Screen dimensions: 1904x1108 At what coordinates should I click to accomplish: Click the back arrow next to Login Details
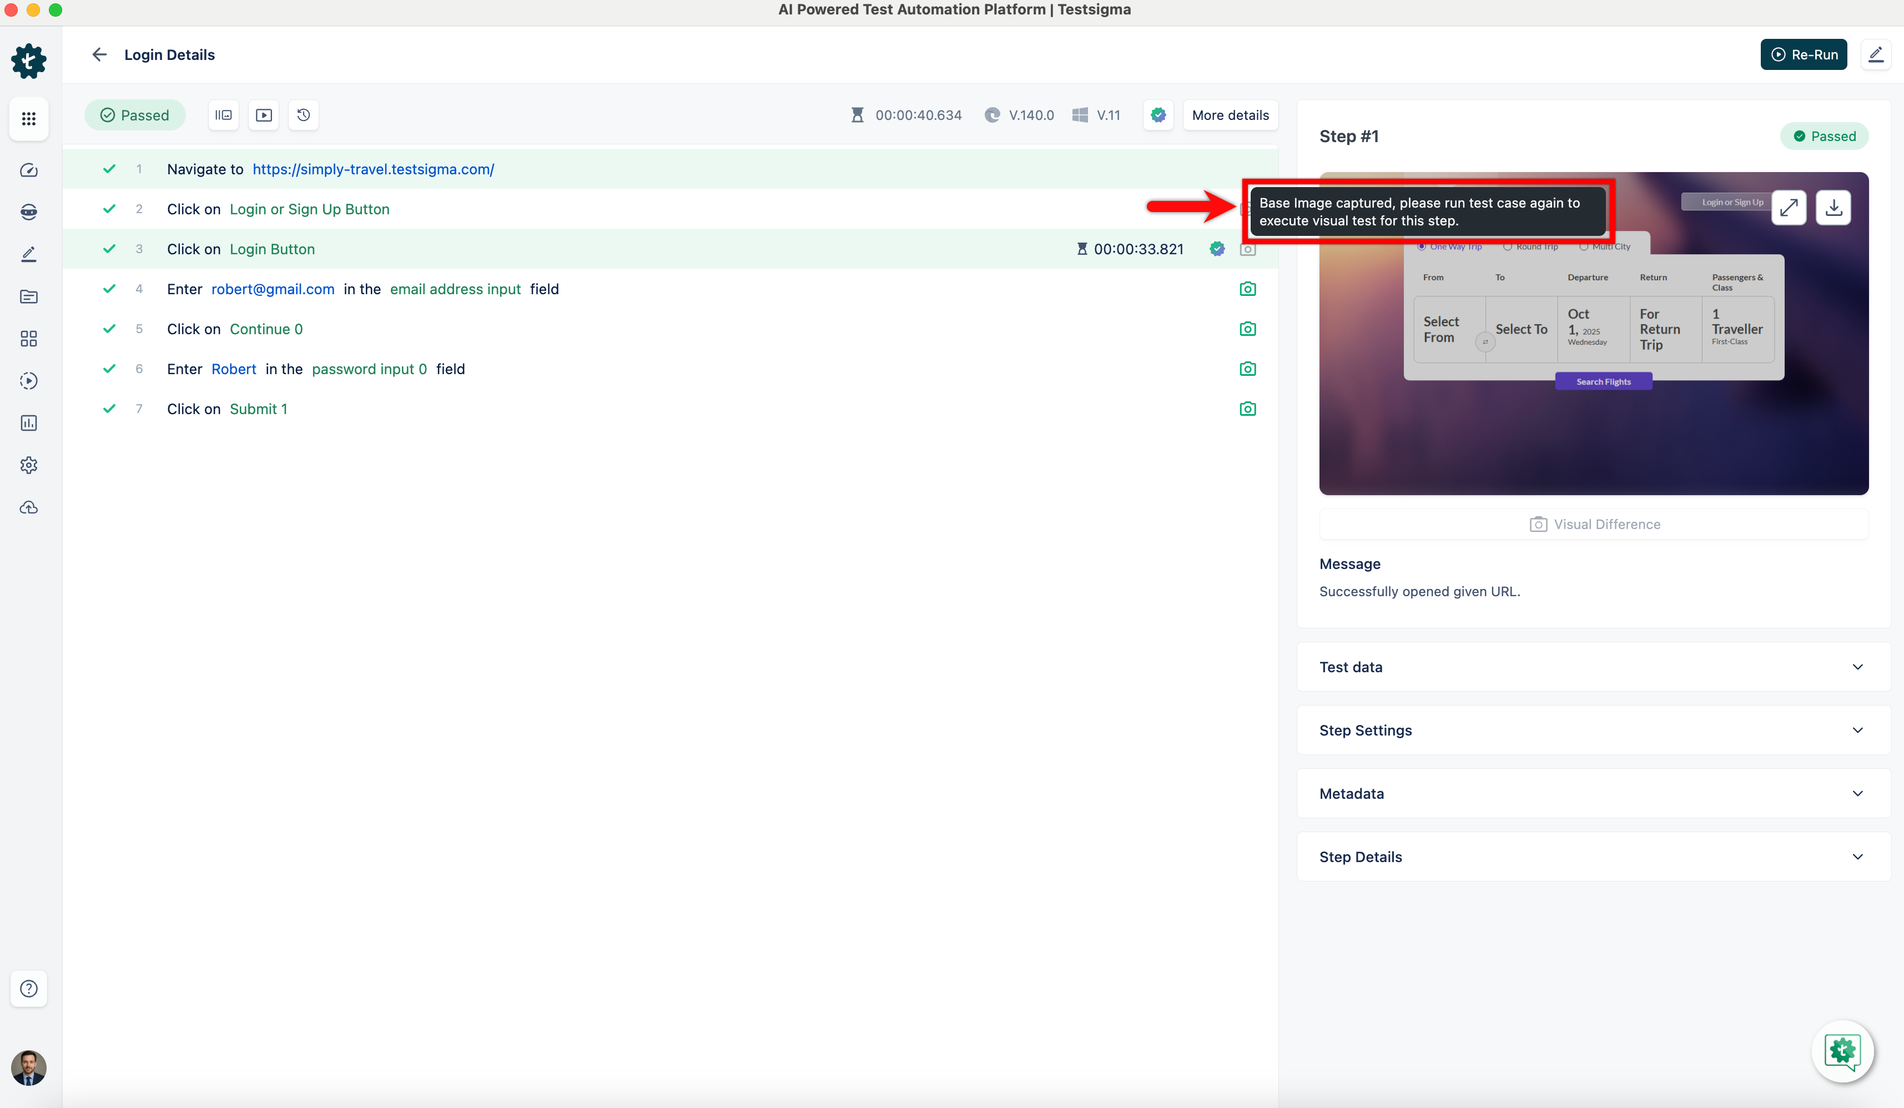(x=99, y=54)
